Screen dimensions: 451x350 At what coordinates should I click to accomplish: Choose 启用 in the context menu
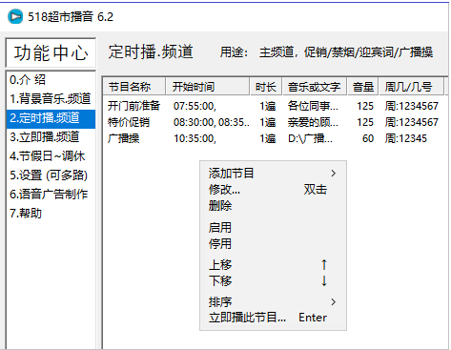pos(273,228)
